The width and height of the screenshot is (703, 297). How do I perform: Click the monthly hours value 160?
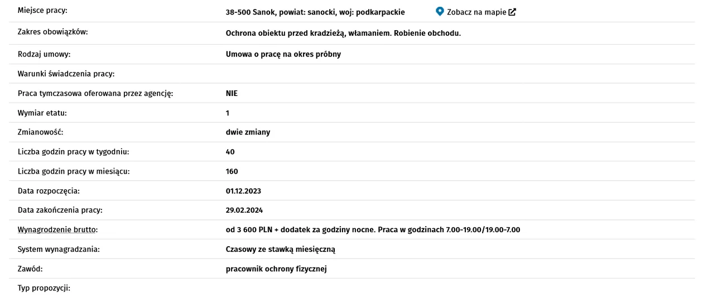point(232,171)
